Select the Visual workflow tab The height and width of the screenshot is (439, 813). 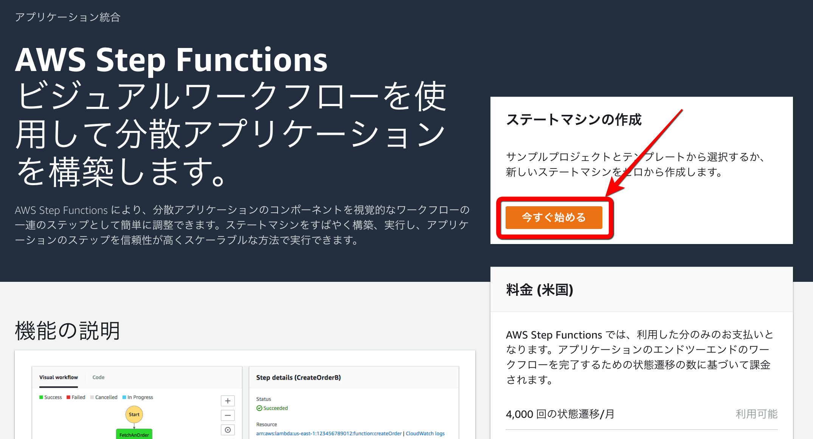coord(58,377)
